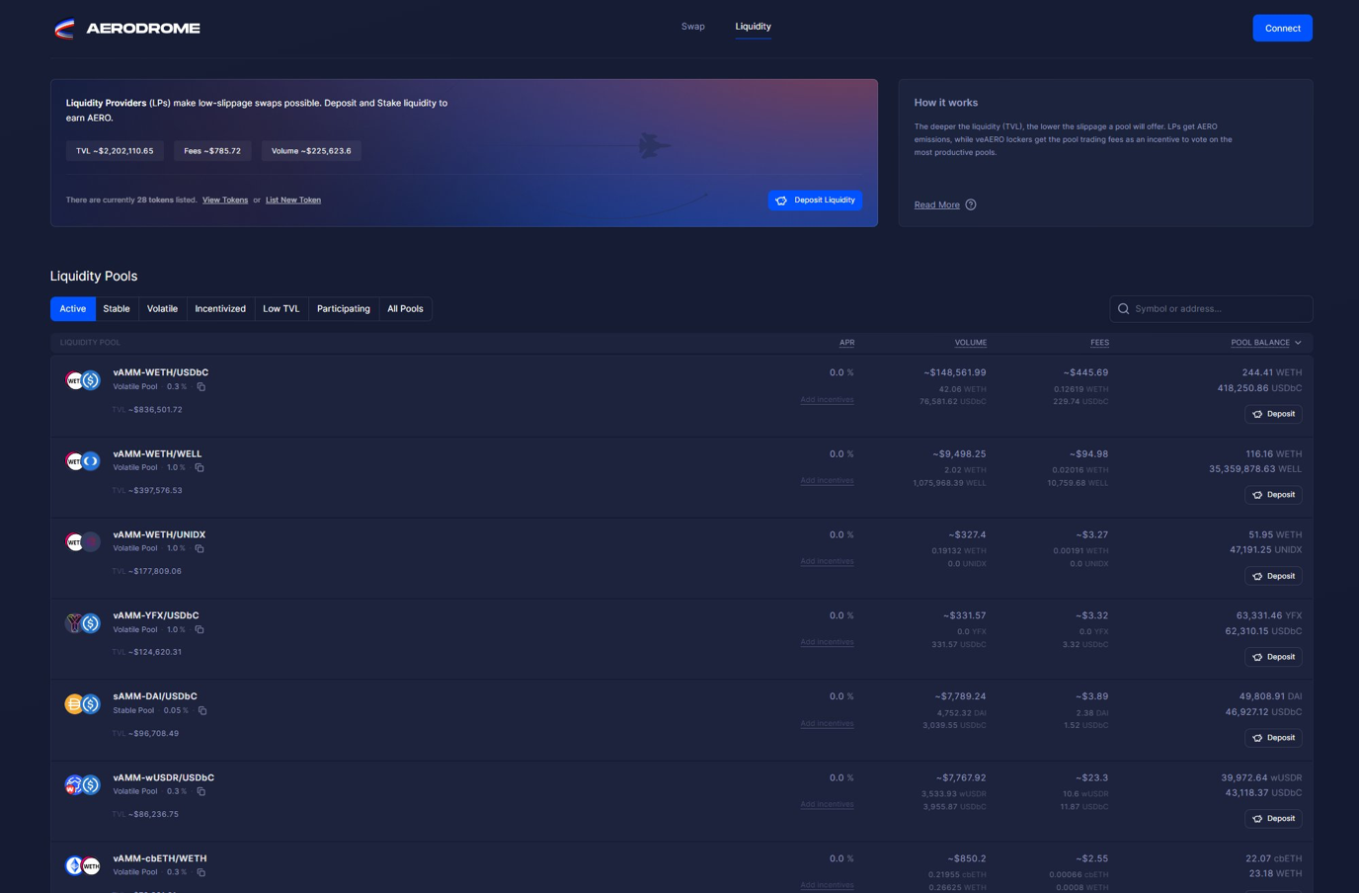This screenshot has width=1359, height=893.
Task: Open the View Tokens link
Action: 225,201
